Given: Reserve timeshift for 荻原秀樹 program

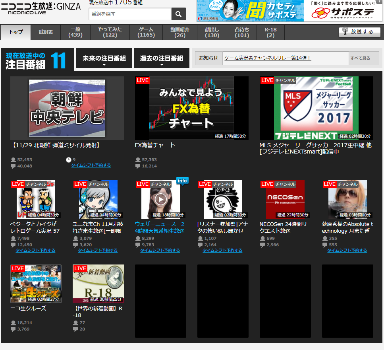Looking at the screenshot, I should [x=347, y=251].
